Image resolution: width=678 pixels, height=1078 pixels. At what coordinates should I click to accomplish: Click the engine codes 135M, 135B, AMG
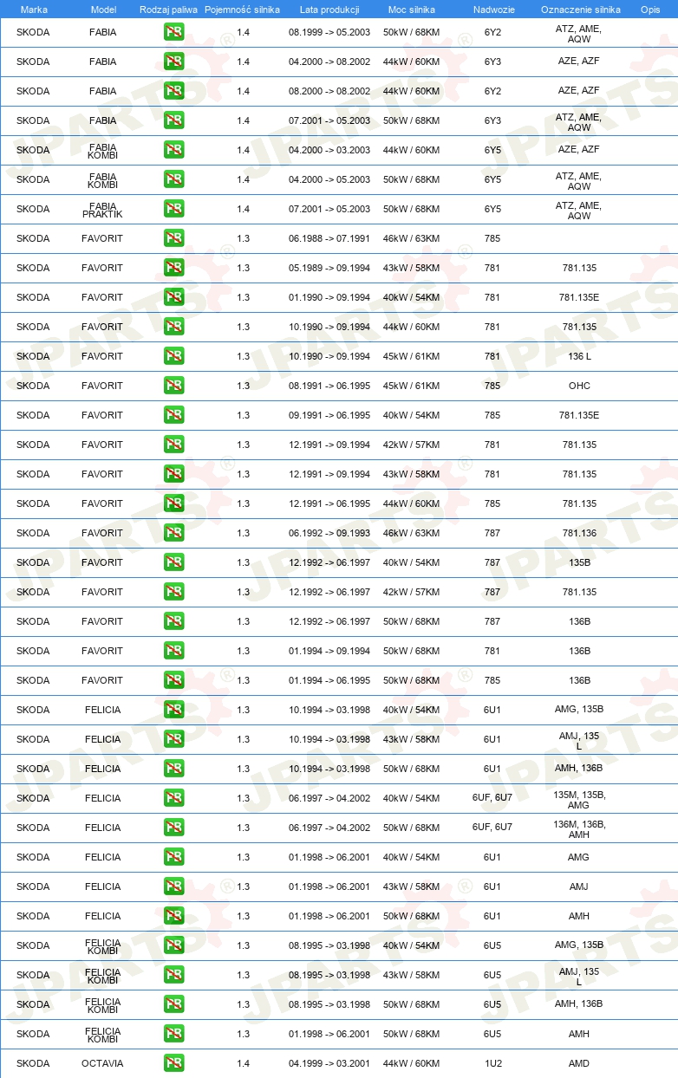tap(579, 799)
